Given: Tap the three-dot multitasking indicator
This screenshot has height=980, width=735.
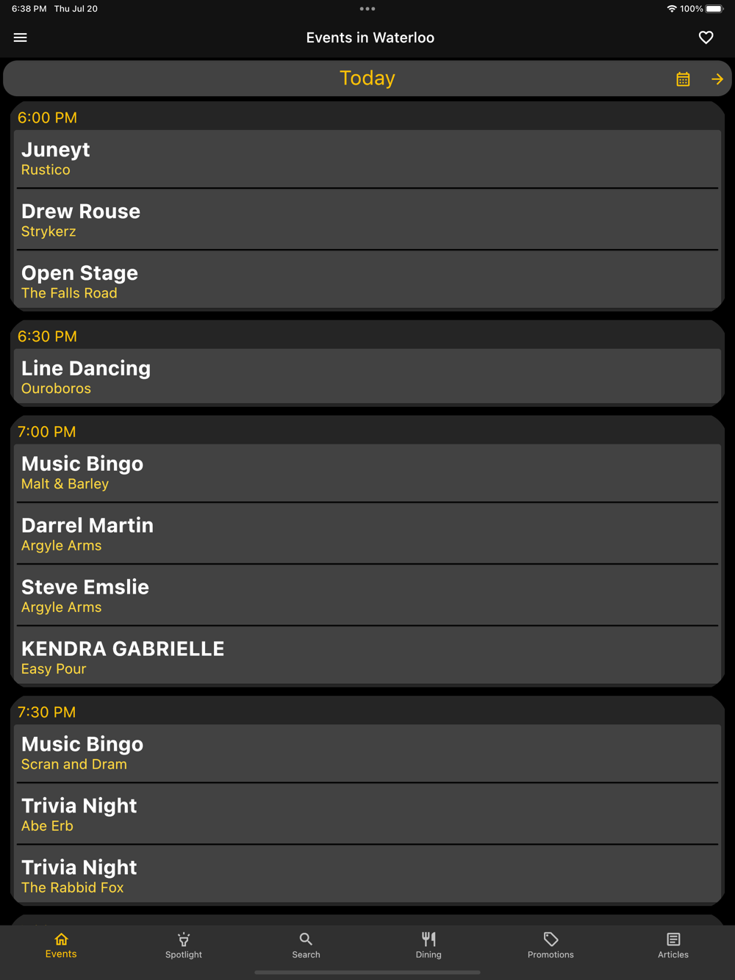Looking at the screenshot, I should [367, 9].
